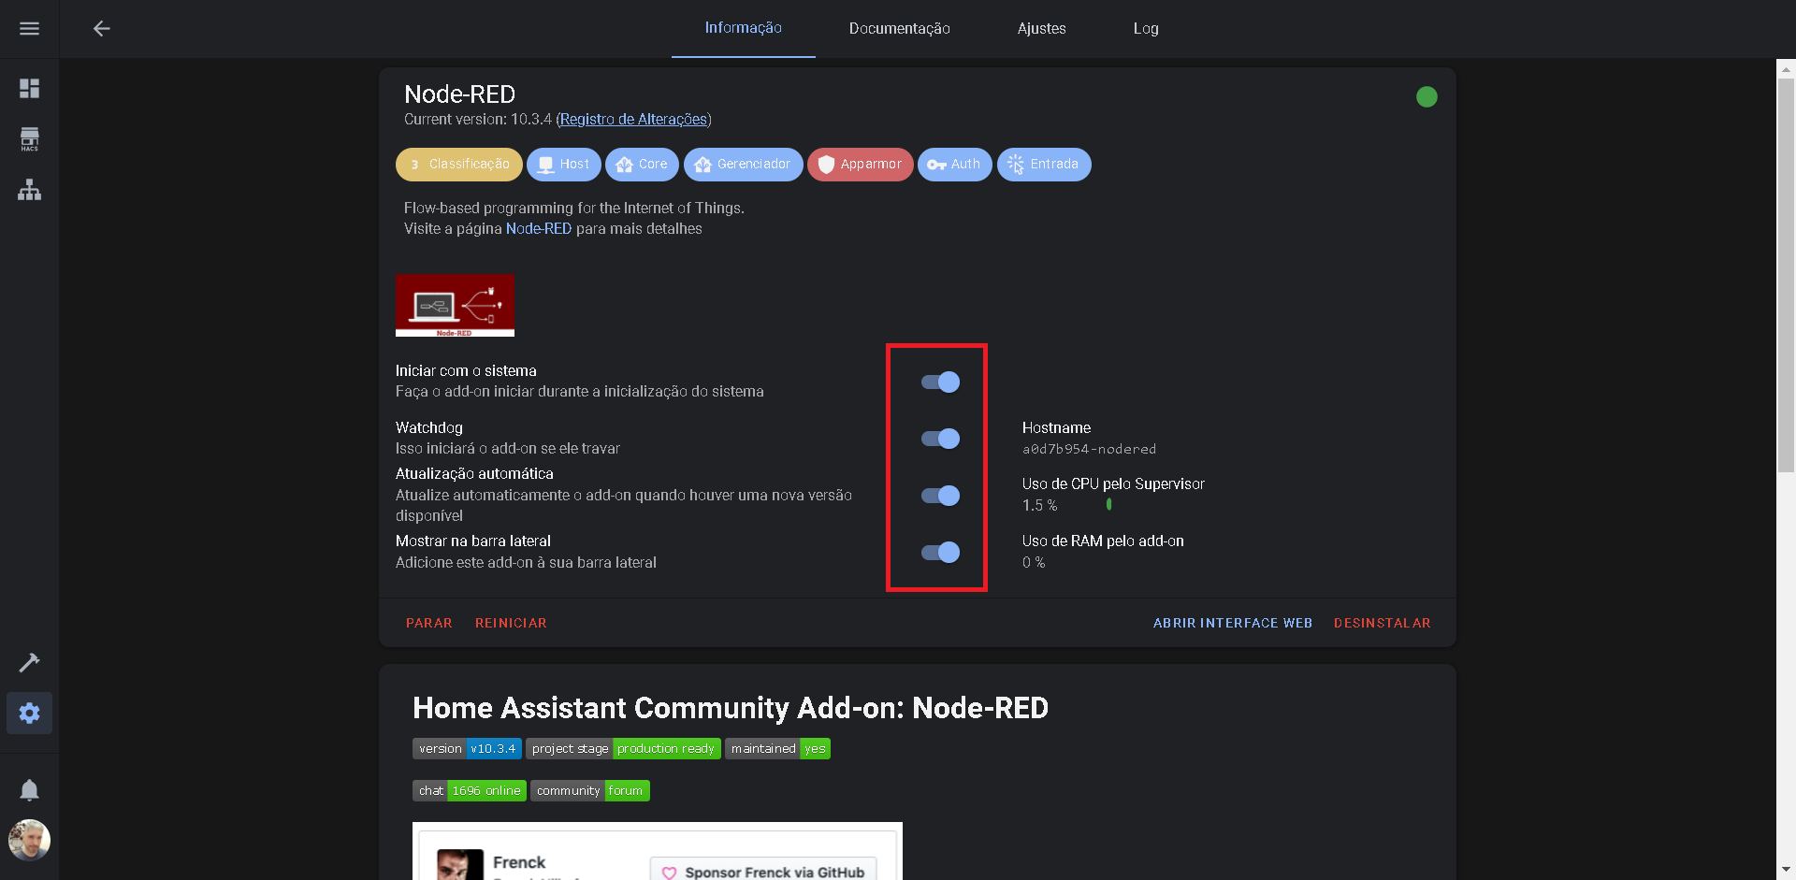Open Developer Tools hammer icon
This screenshot has width=1796, height=880.
coord(29,662)
